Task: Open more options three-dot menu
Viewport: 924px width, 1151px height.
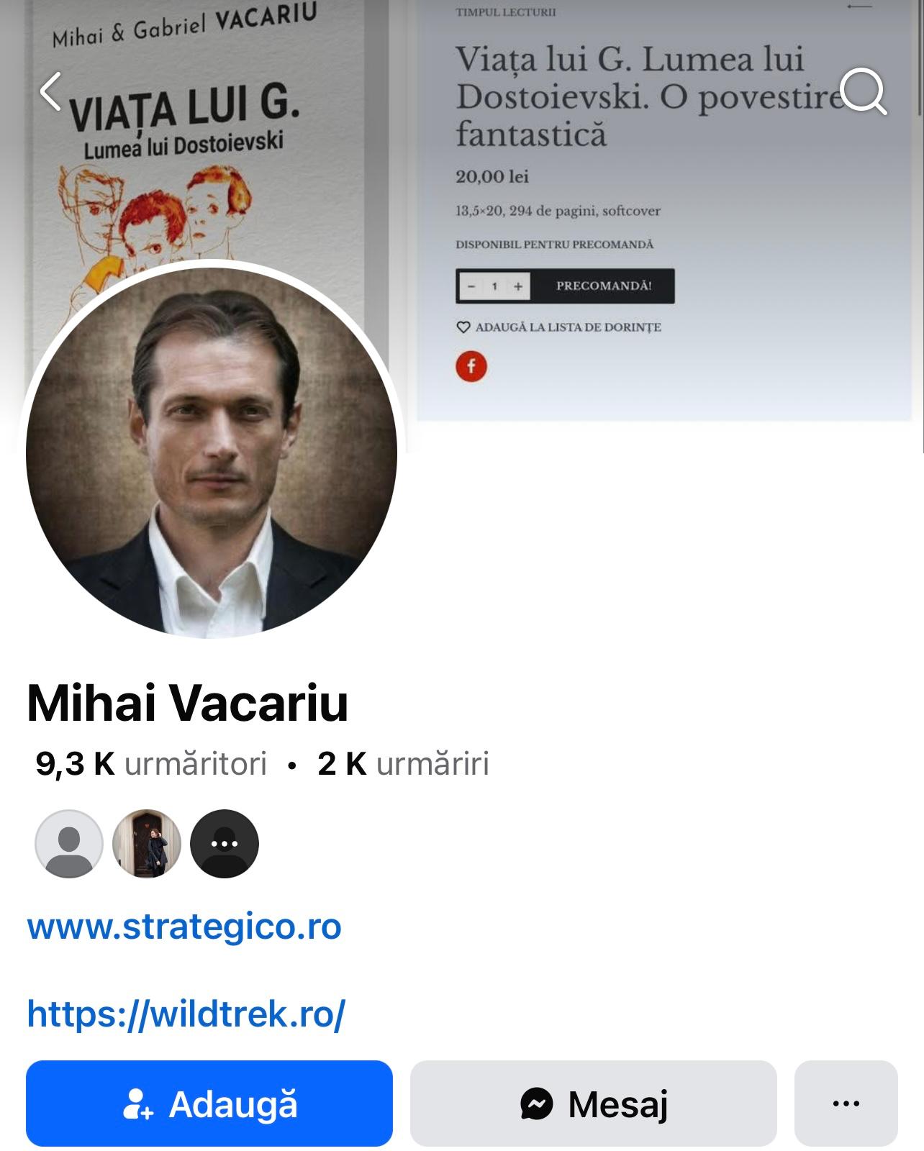Action: (846, 1104)
